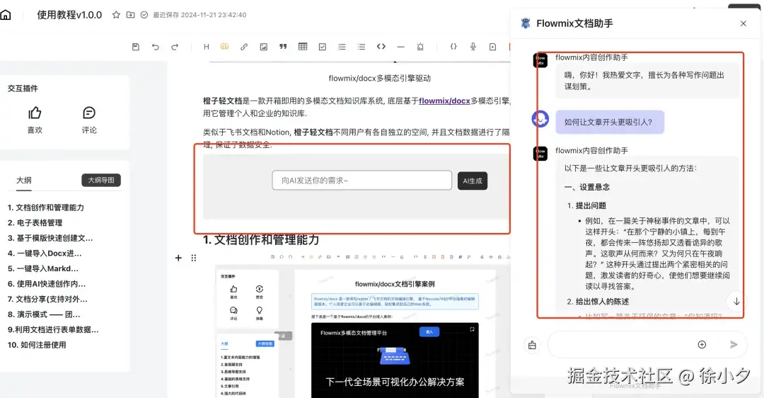
Task: Click the plus add-block icon beside heading
Action: click(178, 258)
